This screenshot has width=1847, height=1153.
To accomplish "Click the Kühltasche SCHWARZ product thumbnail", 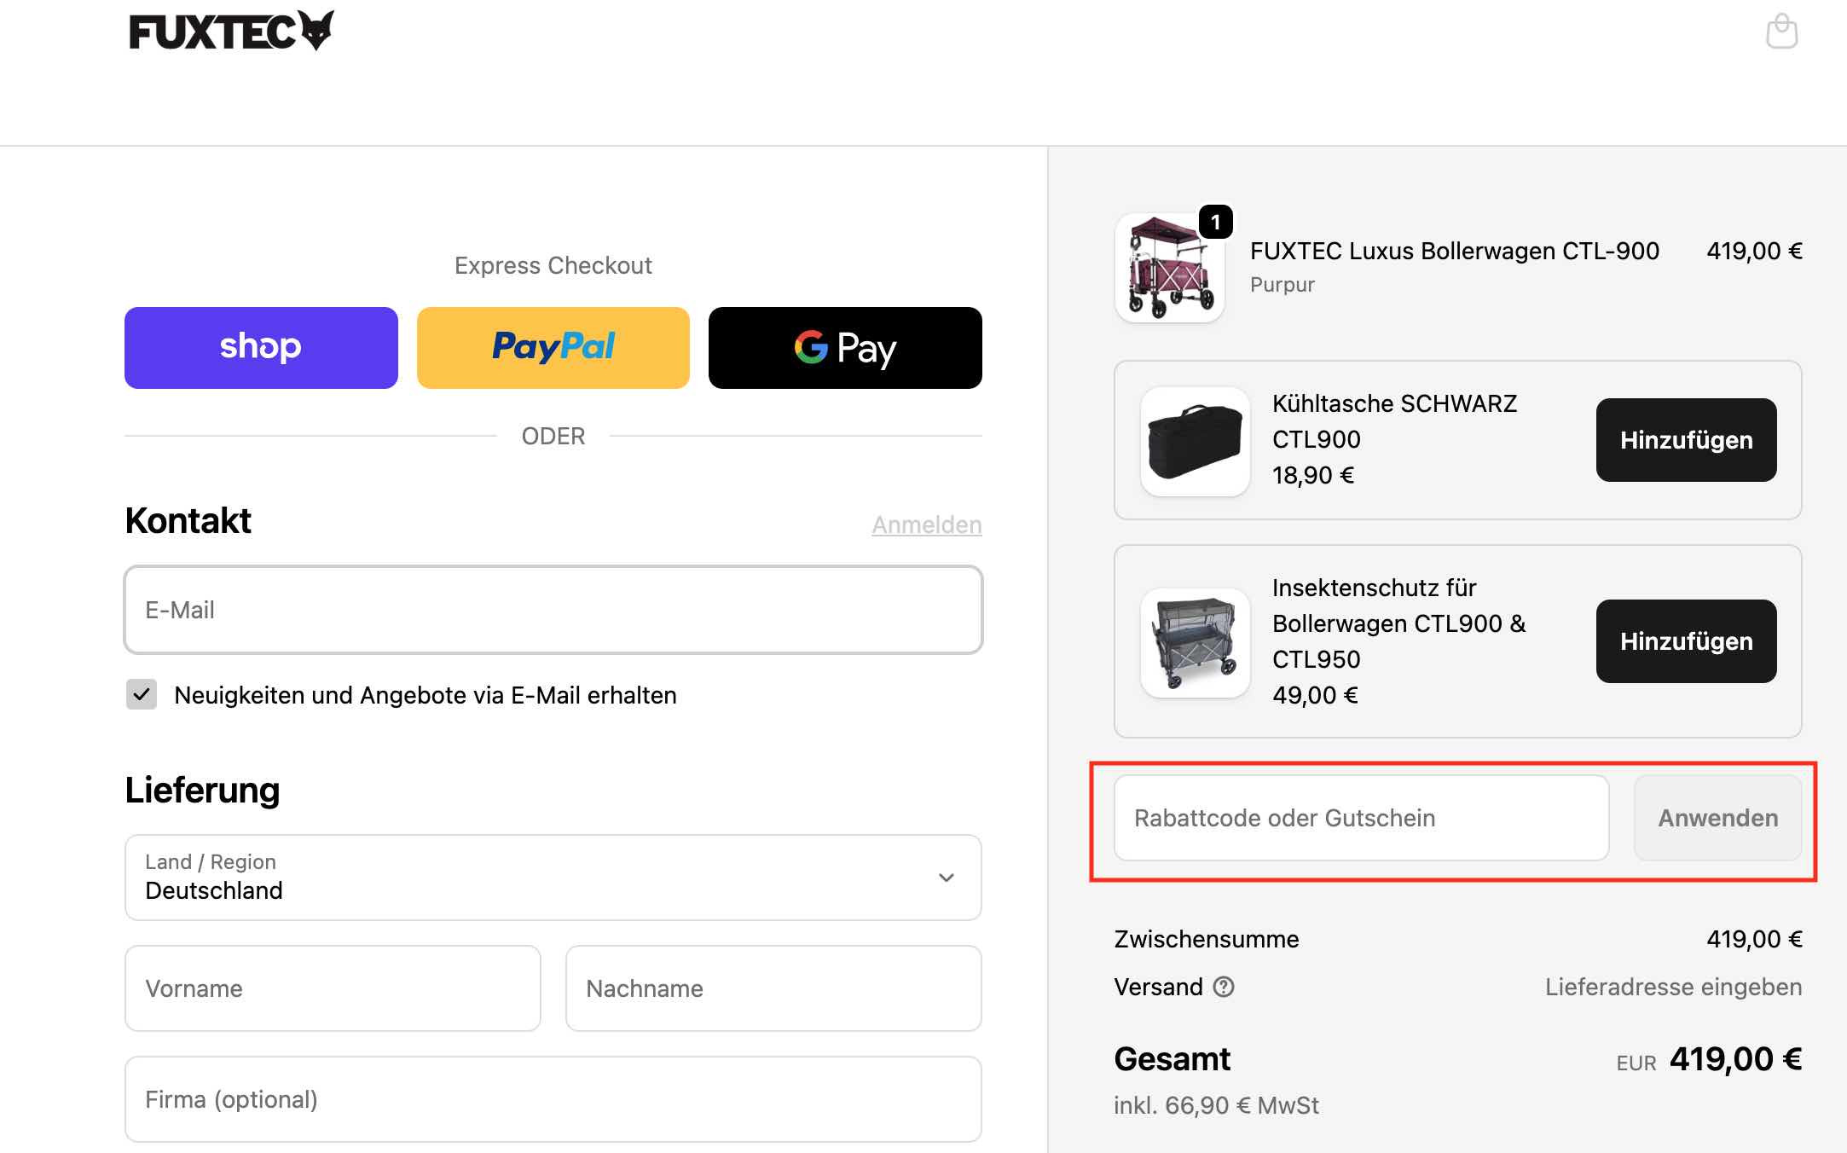I will pos(1196,442).
